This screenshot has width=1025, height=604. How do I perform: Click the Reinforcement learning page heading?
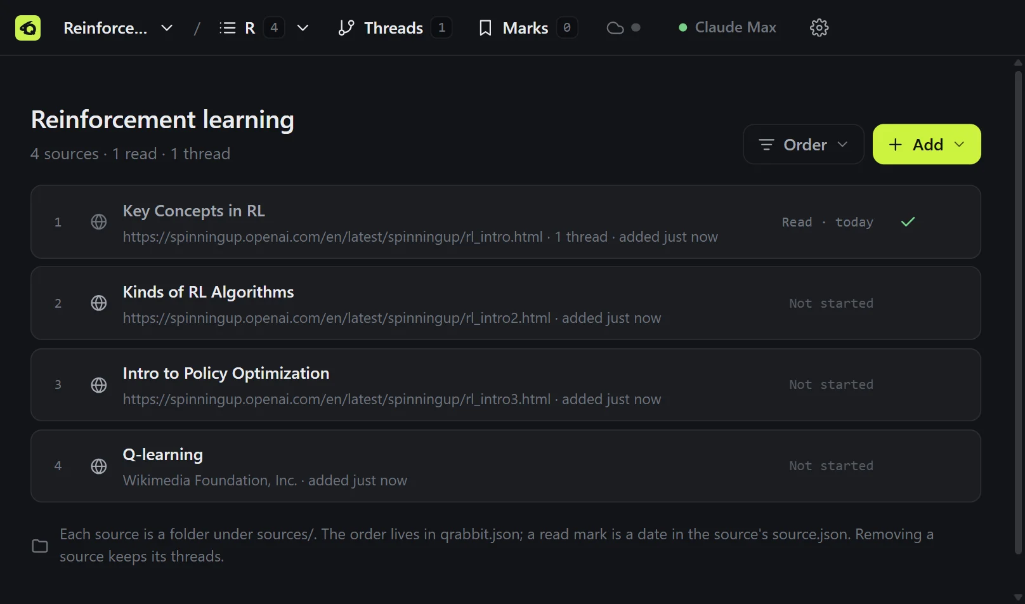tap(162, 120)
